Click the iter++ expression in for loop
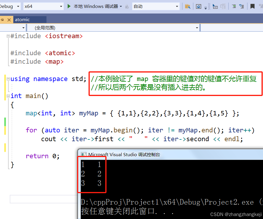The height and width of the screenshot is (219, 263). coord(240,130)
